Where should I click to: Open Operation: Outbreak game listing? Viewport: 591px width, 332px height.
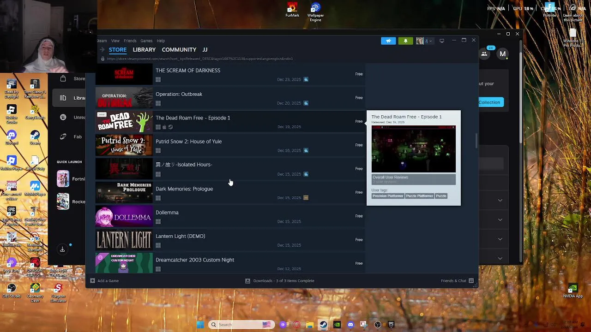(x=230, y=98)
